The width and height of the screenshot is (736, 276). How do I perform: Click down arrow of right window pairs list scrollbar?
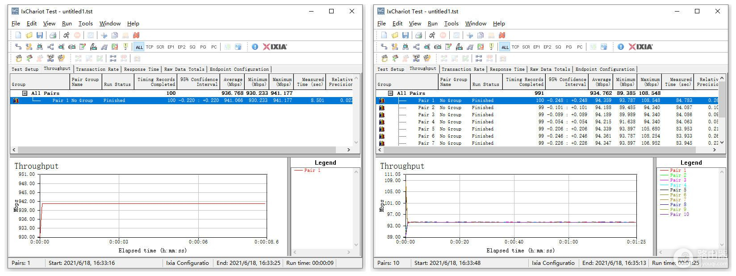[x=722, y=142]
